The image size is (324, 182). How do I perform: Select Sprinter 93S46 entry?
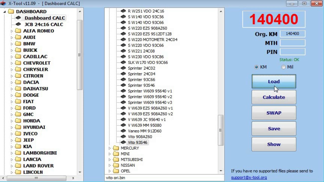(x=141, y=85)
